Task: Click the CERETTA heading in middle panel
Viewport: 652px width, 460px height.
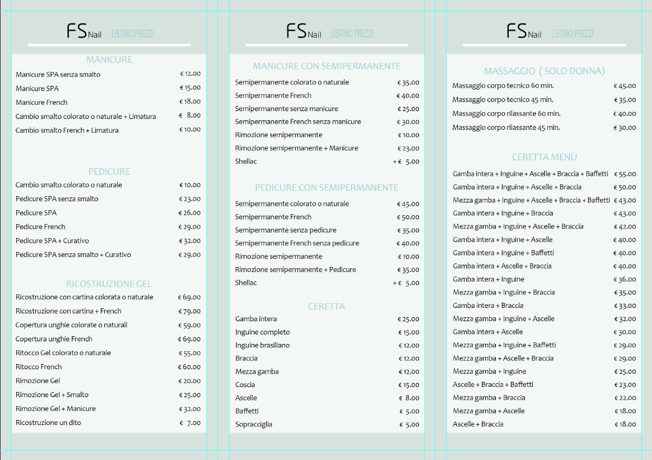Action: click(x=326, y=306)
